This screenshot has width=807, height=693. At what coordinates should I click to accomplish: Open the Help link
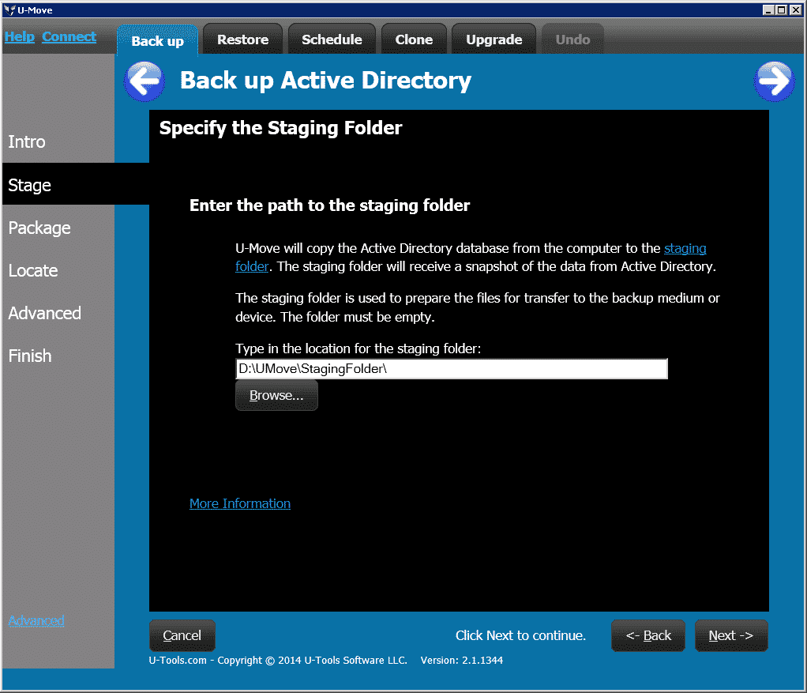tap(20, 36)
